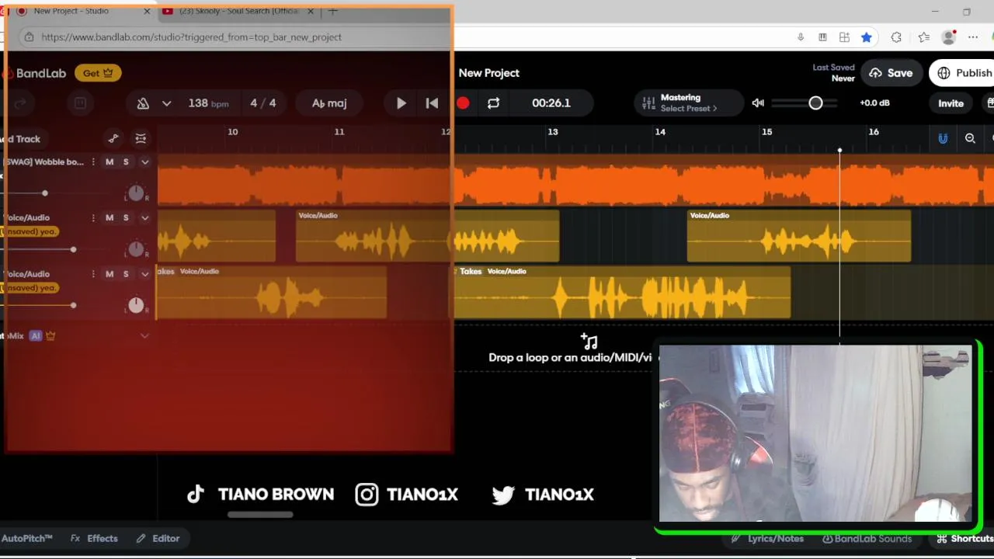Viewport: 994px width, 559px height.
Task: Solo the first Voice/Audio track
Action: click(x=126, y=218)
